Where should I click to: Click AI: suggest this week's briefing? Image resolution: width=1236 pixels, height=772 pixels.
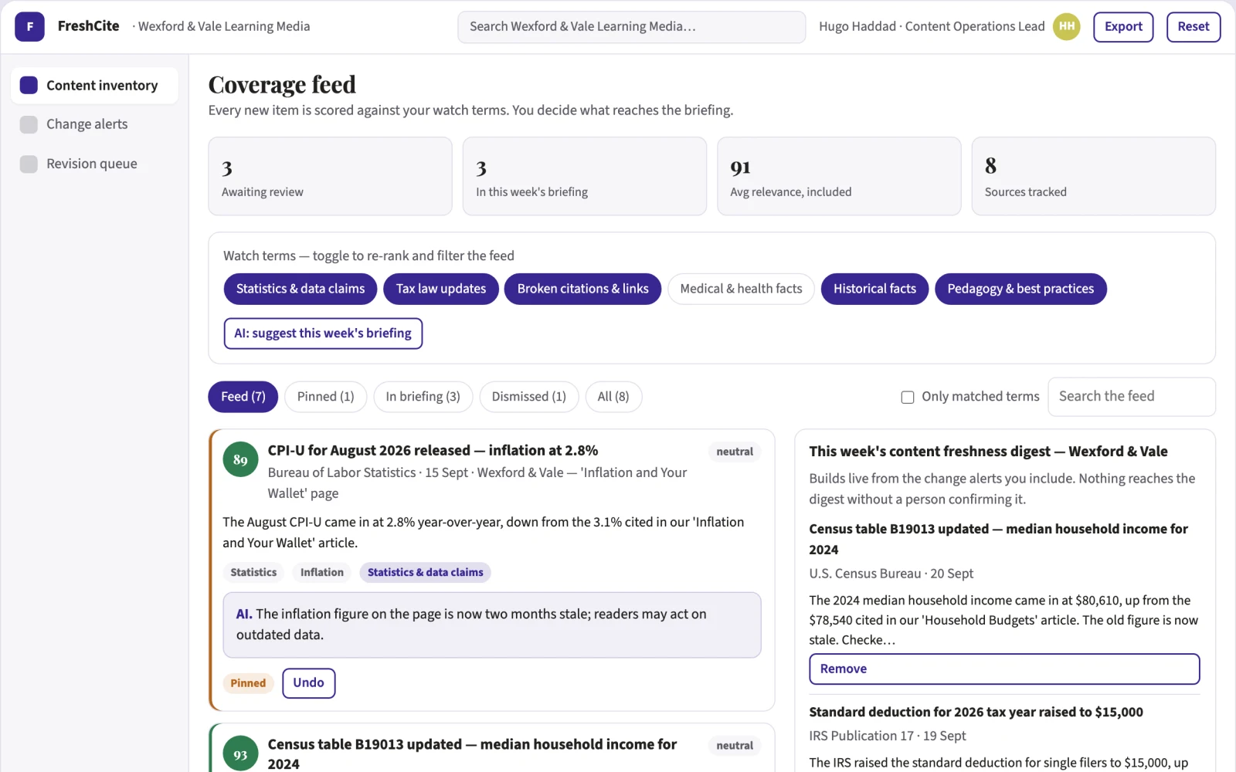tap(323, 334)
